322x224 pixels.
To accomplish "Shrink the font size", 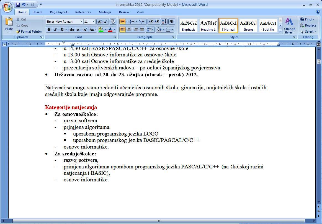I will point(105,22).
